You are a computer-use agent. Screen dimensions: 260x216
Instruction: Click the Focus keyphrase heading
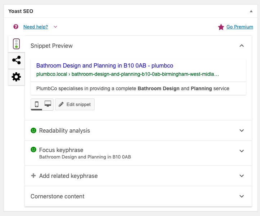(x=61, y=150)
